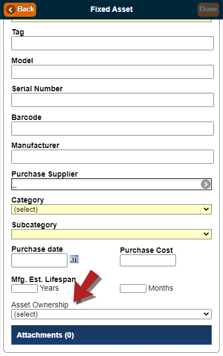Focus the Tag text field

[112, 43]
